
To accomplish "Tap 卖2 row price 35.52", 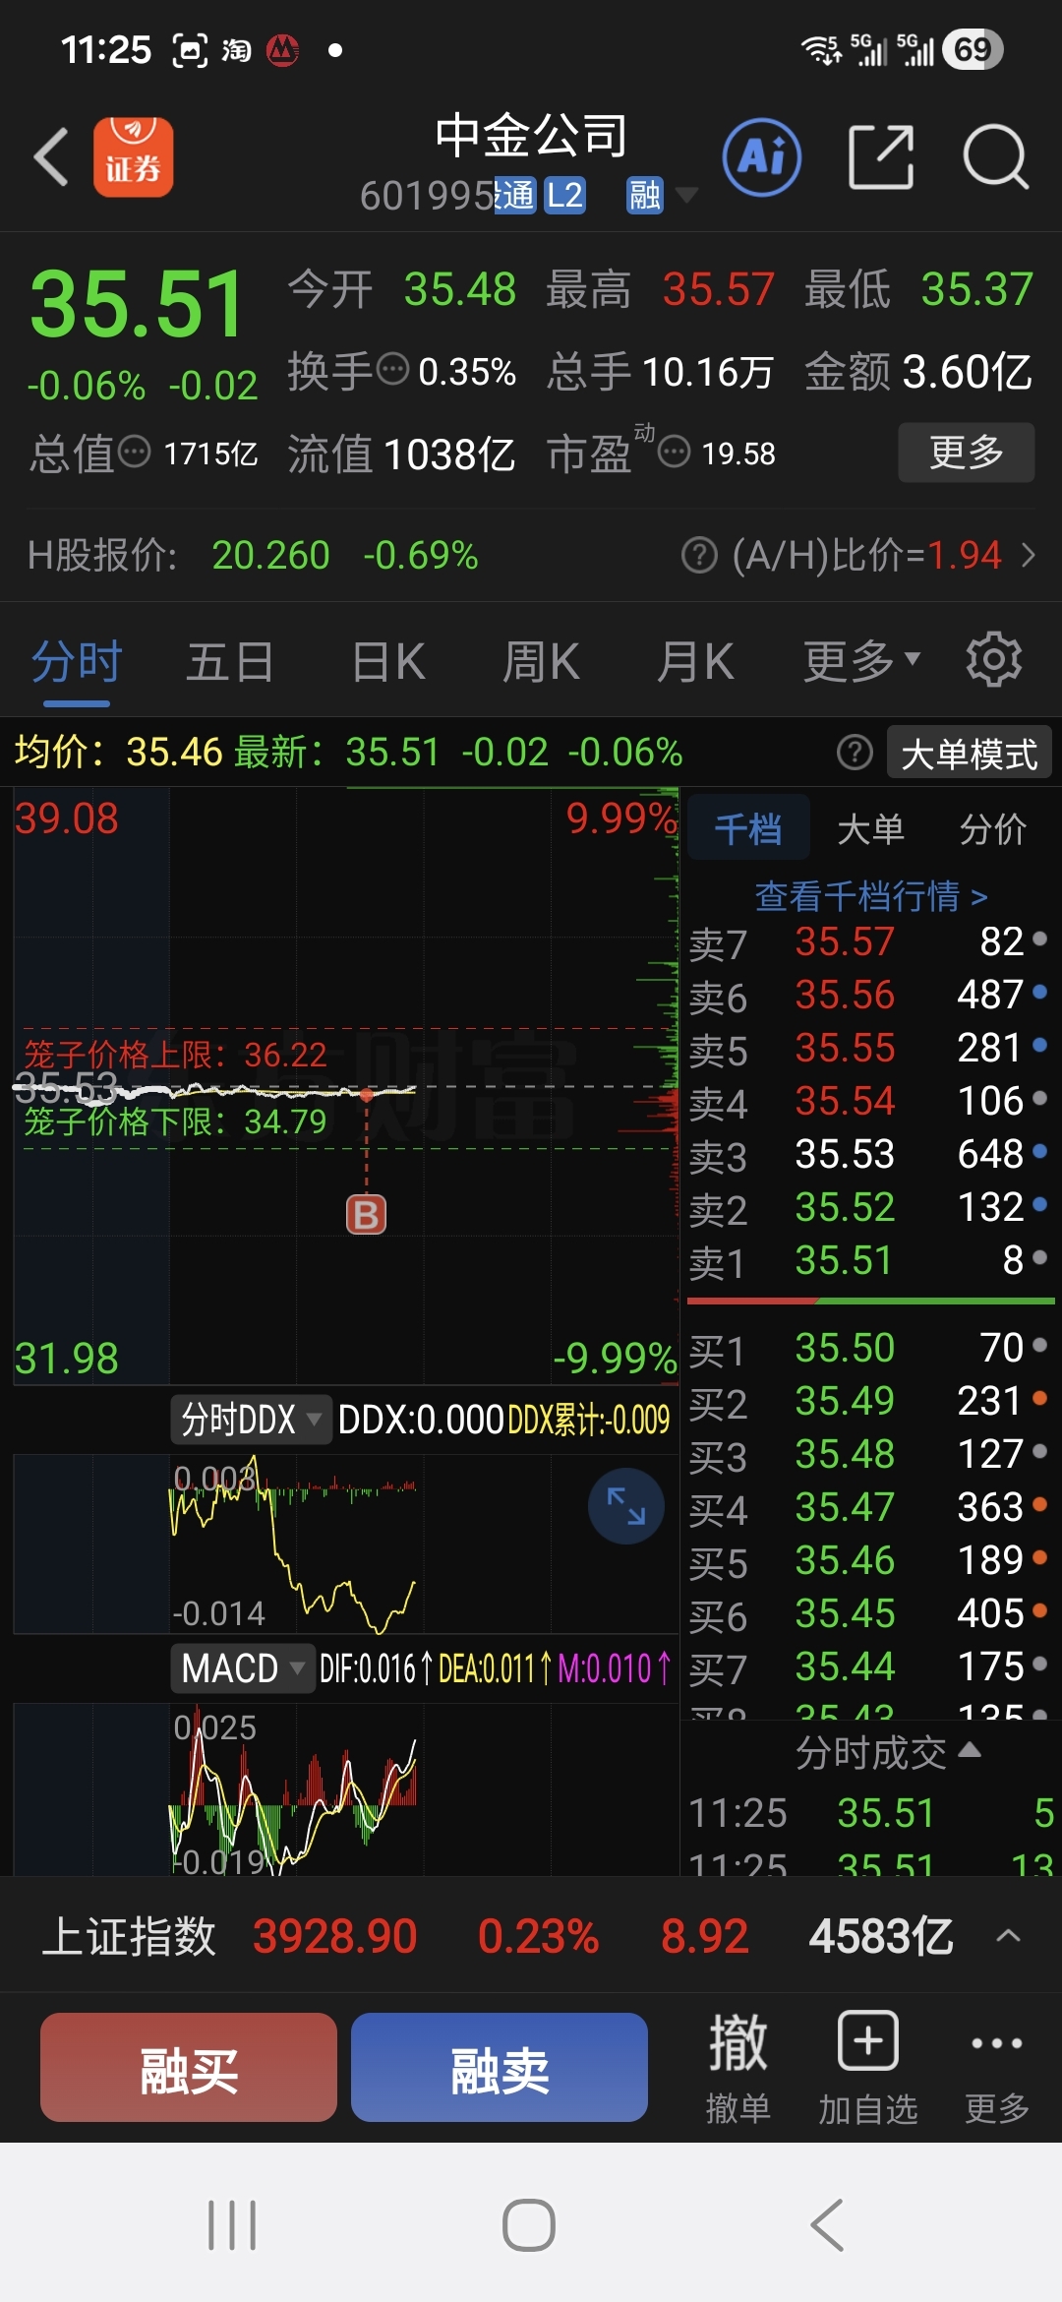I will click(845, 1207).
